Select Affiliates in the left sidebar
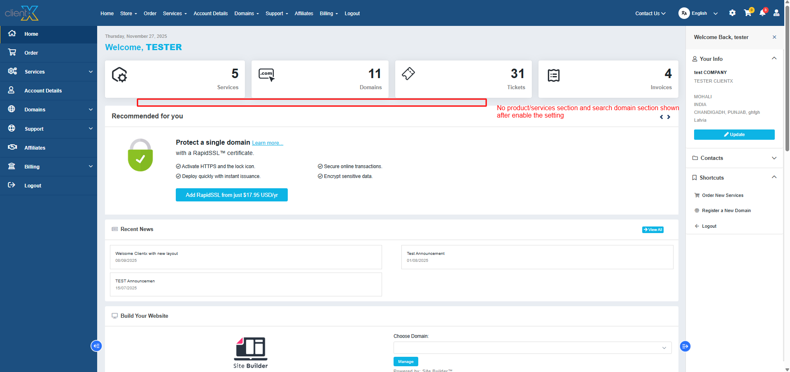790x372 pixels. click(x=35, y=148)
